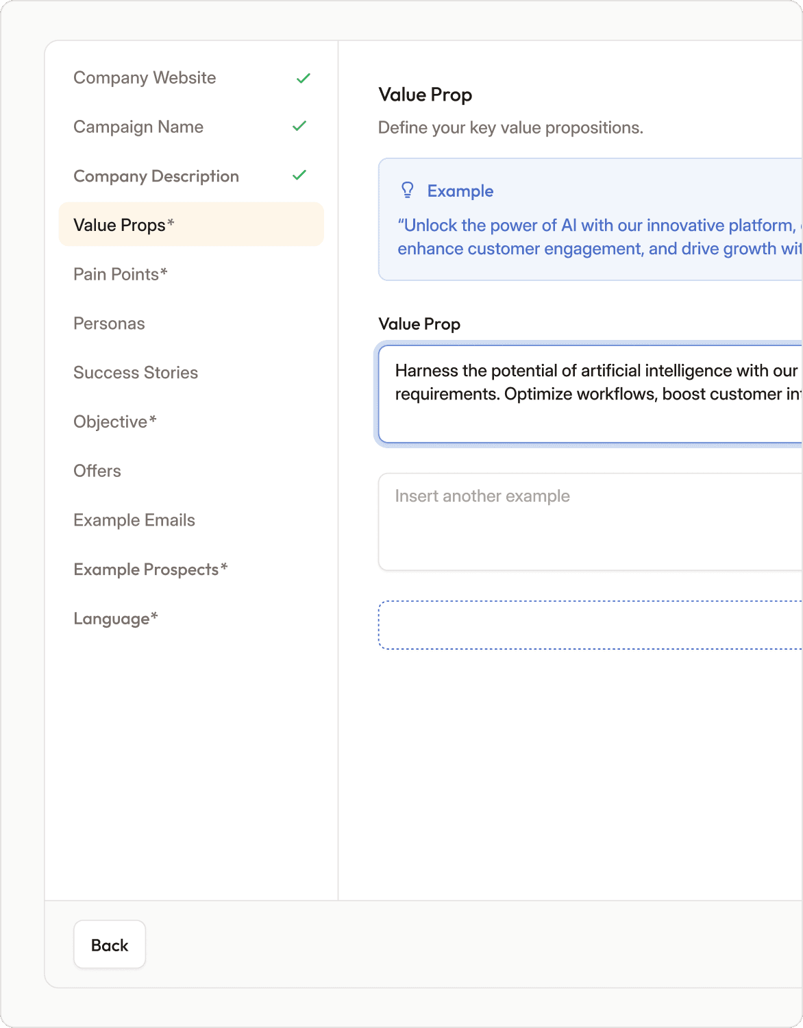Screen dimensions: 803x1028
Task: Click the blue 'Example' title
Action: click(x=460, y=191)
